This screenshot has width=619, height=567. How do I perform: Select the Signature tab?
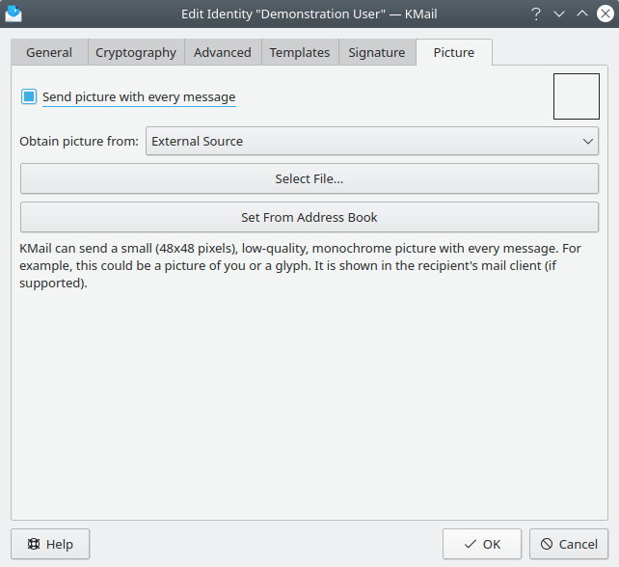coord(377,53)
